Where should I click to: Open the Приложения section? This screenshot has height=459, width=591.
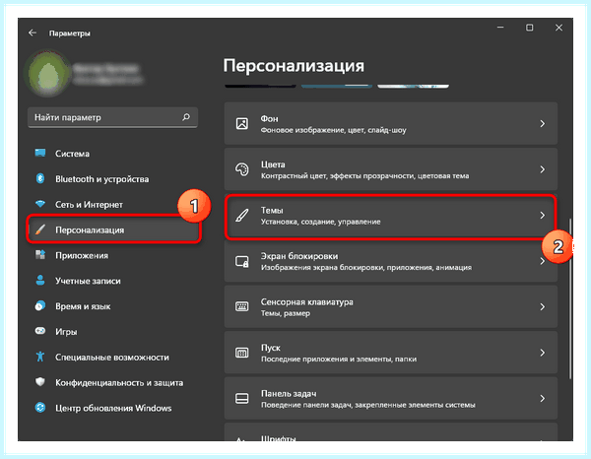coord(112,255)
